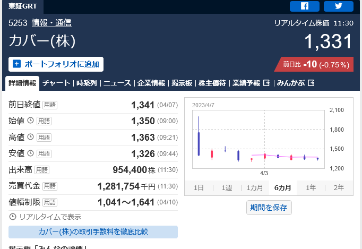Click the clock icon next to 高値

coord(30,137)
